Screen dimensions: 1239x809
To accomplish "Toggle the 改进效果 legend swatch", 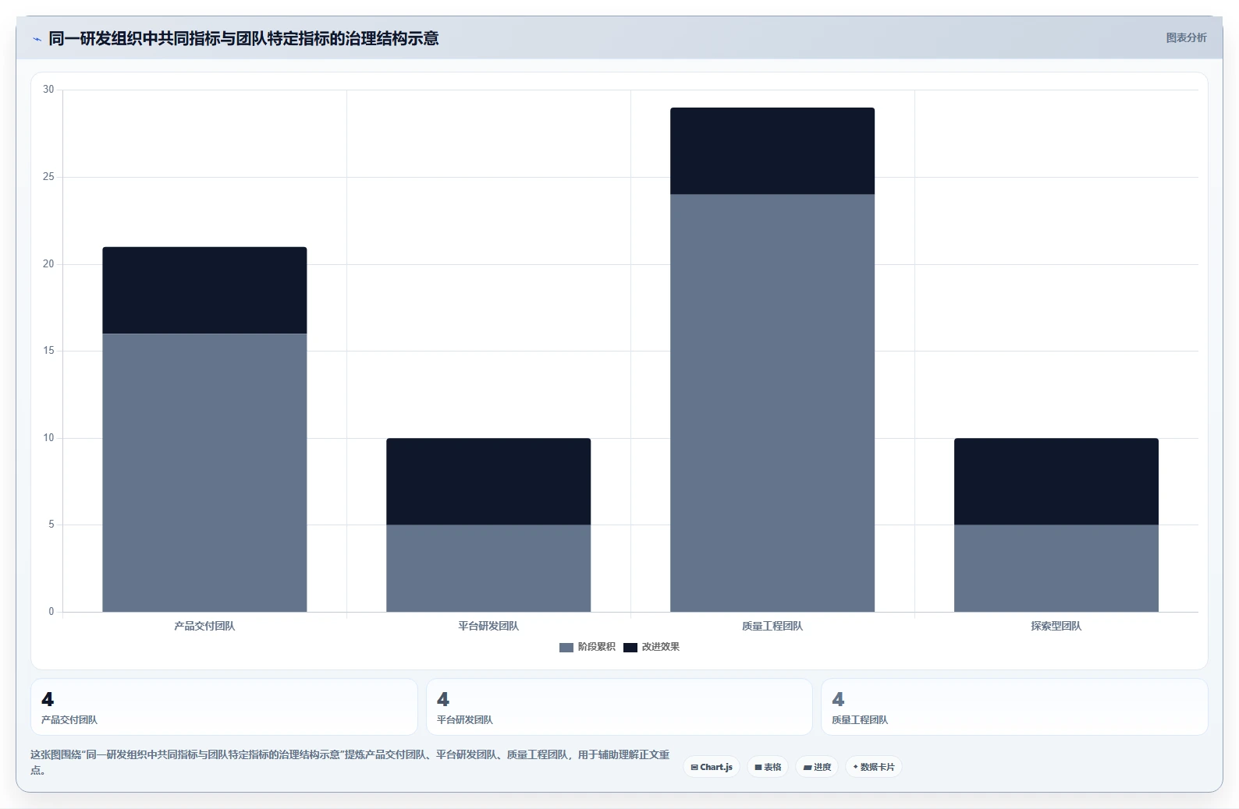I will point(630,647).
